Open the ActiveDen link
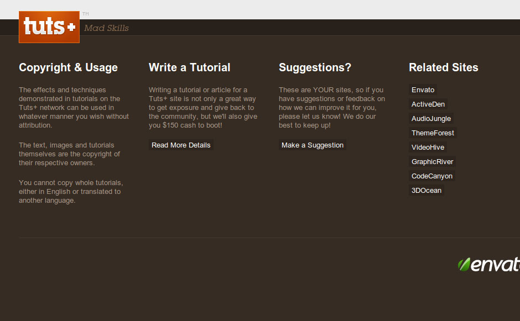The width and height of the screenshot is (520, 321). tap(428, 104)
